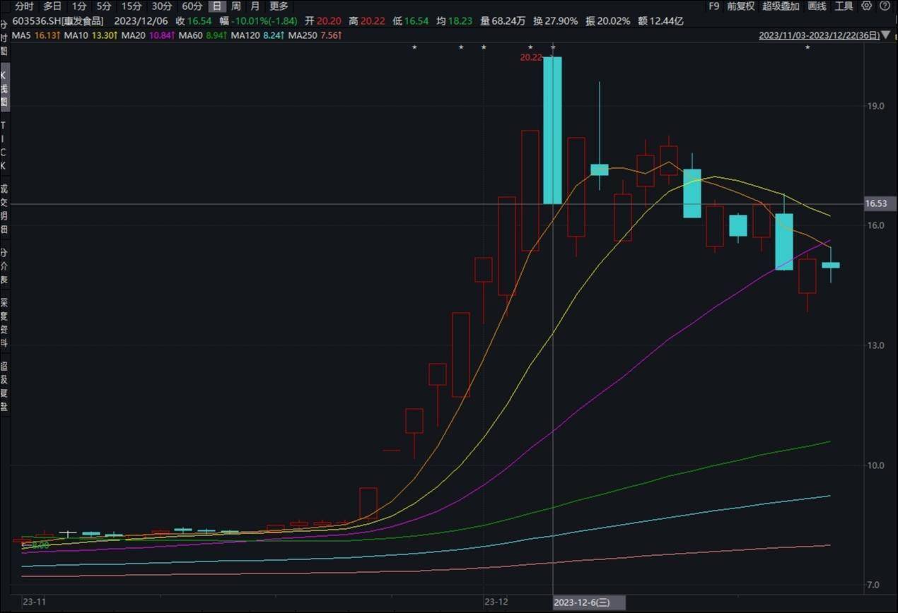This screenshot has width=898, height=613.
Task: Open the 工具 menu
Action: point(844,6)
